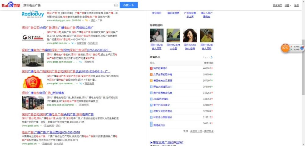Click the Baidu logo
This screenshot has width=305, height=146.
[x=11, y=5]
